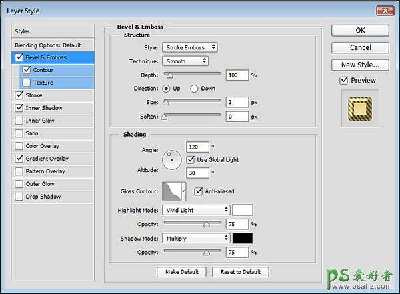Click the Size input field
400x294 pixels.
point(237,102)
